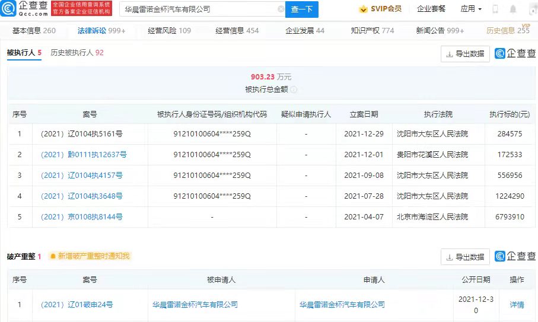Click the SVIP会员 crown icon
The image size is (538, 322).
[364, 9]
